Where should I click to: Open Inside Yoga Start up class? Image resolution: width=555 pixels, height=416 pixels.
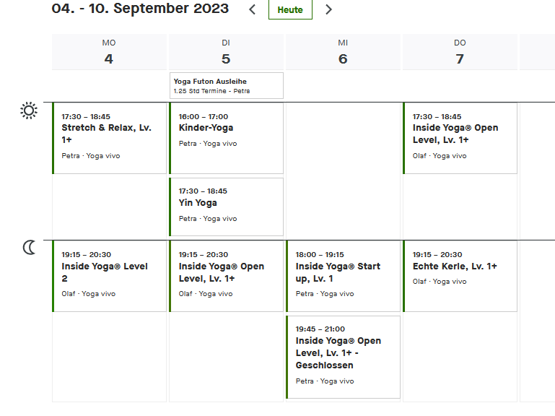pyautogui.click(x=344, y=276)
